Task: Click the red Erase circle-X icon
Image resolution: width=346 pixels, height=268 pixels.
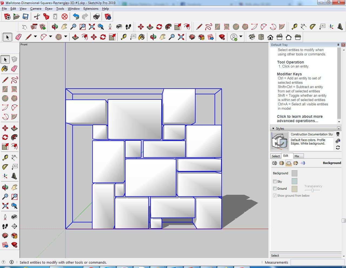Action: click(x=64, y=17)
